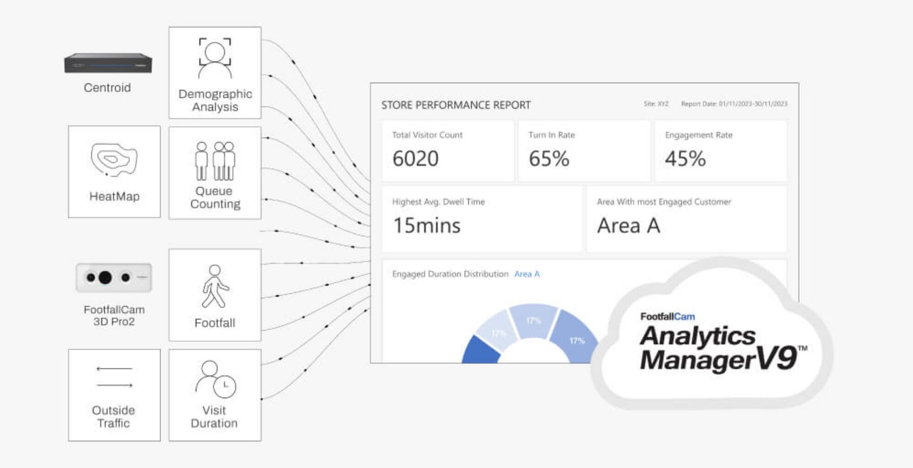Open the Total Visitor Count card
Viewport: 913px width, 468px height.
448,151
